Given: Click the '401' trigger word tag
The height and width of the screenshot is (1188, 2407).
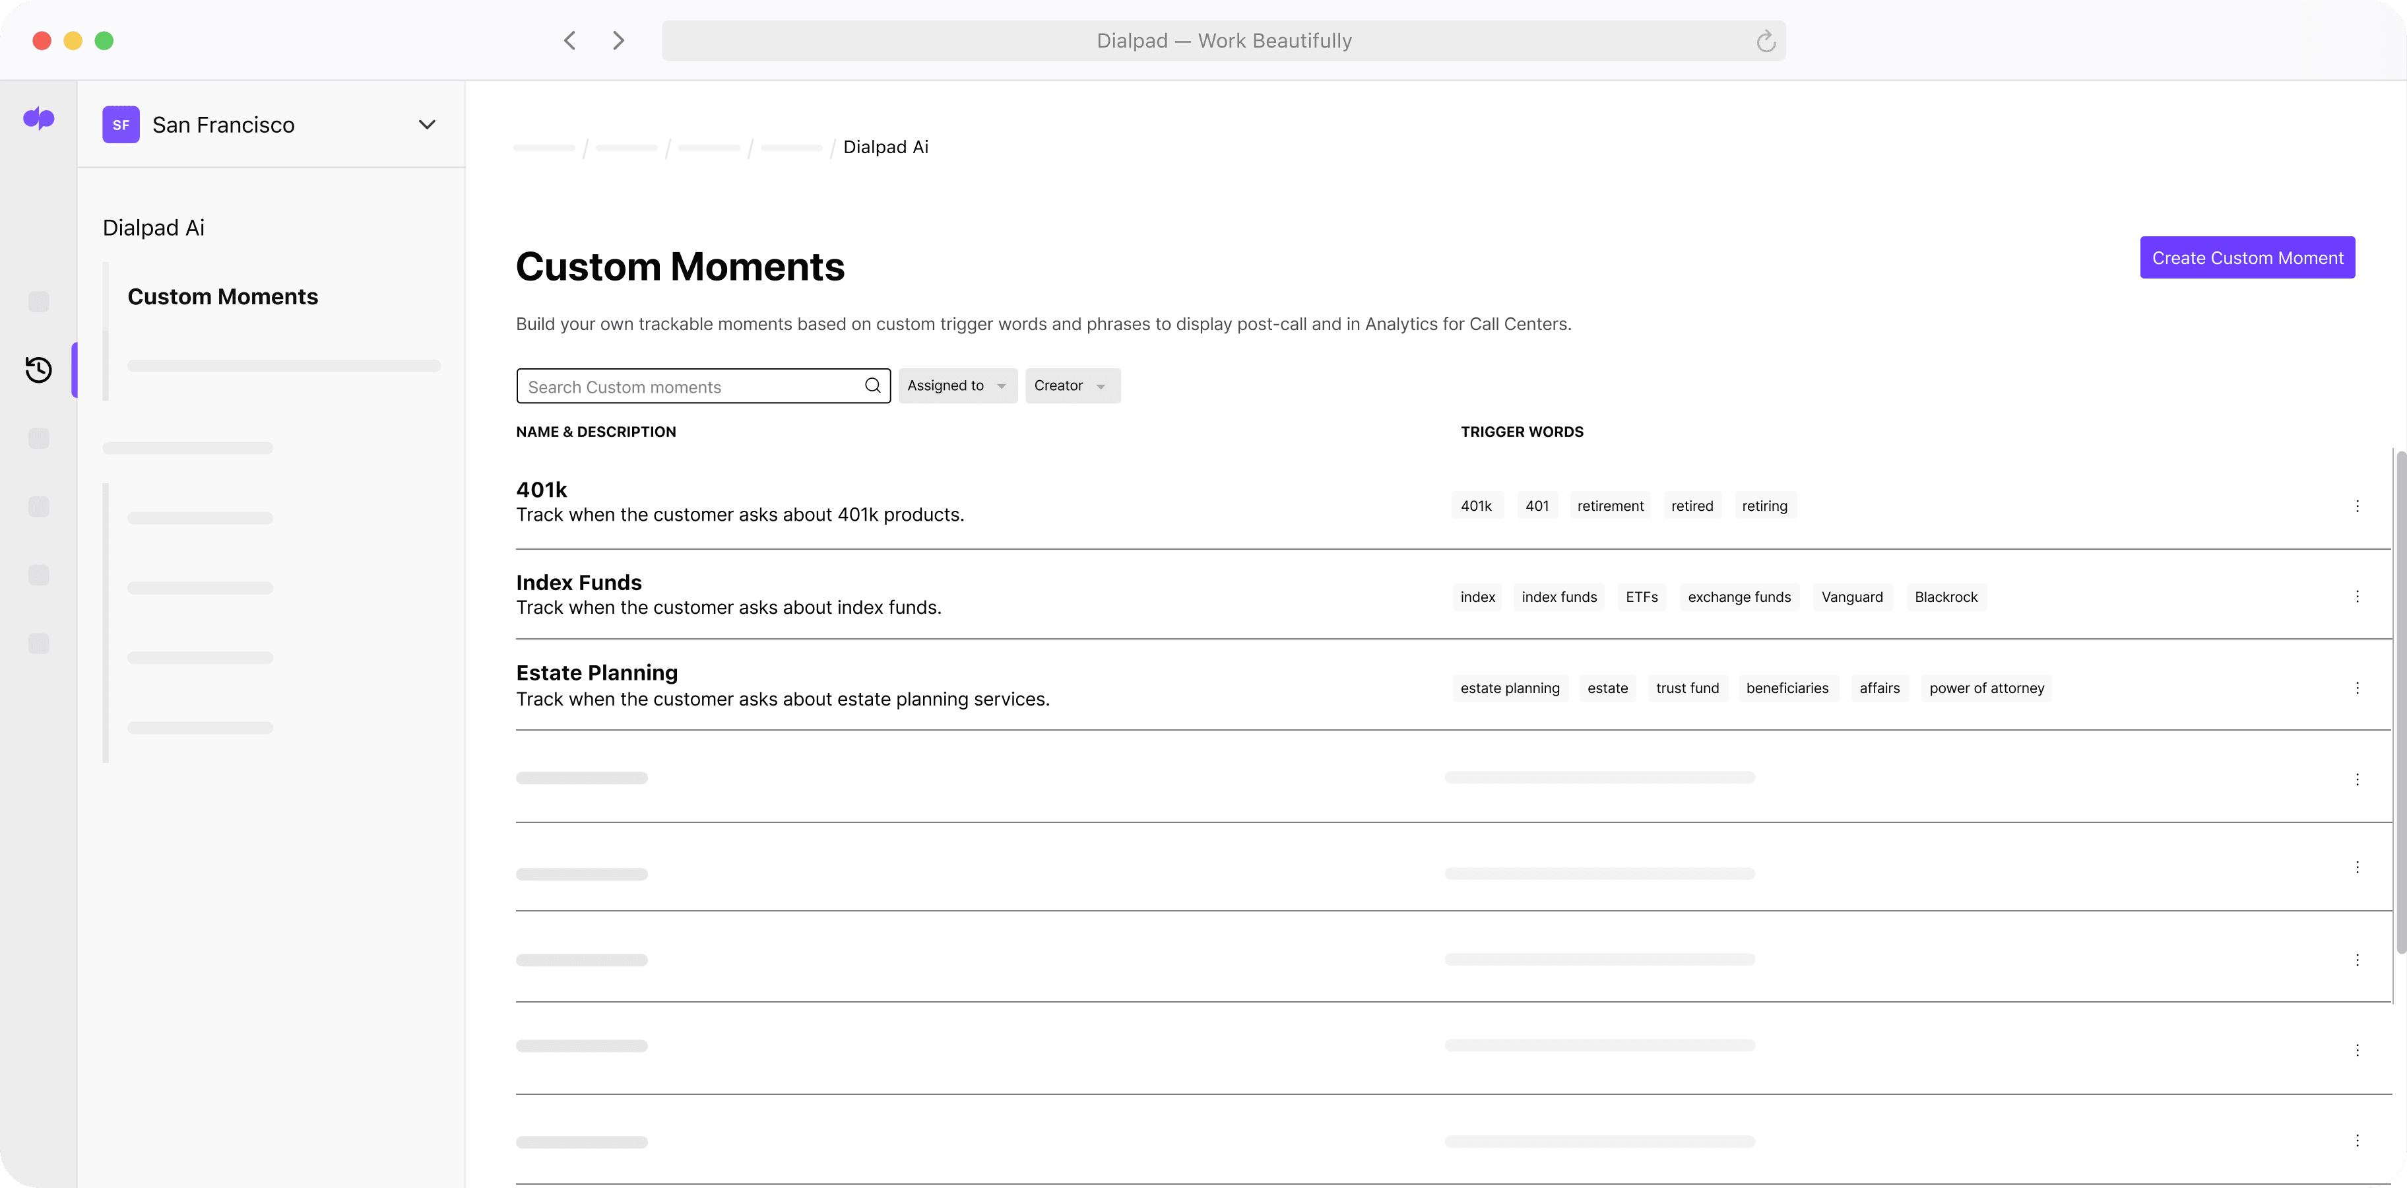Looking at the screenshot, I should click(1536, 506).
